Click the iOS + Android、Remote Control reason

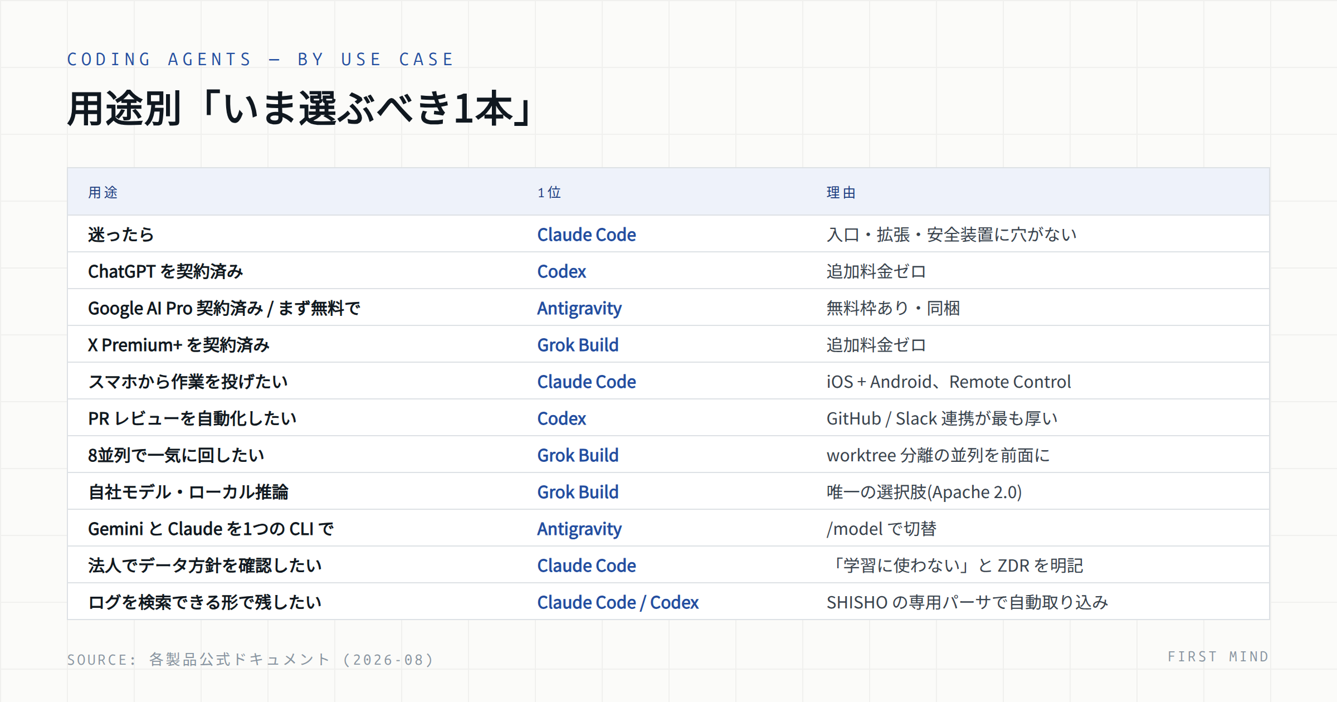[949, 382]
